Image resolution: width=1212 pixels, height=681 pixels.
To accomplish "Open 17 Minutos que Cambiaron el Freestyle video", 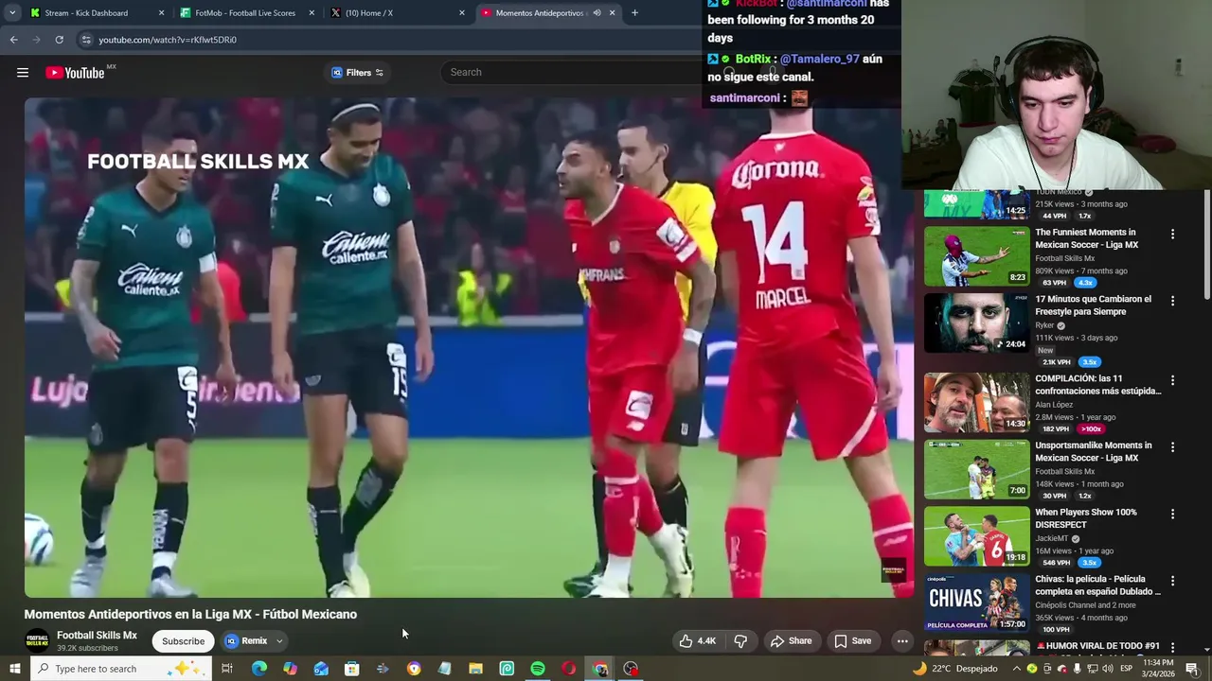I will [1093, 306].
